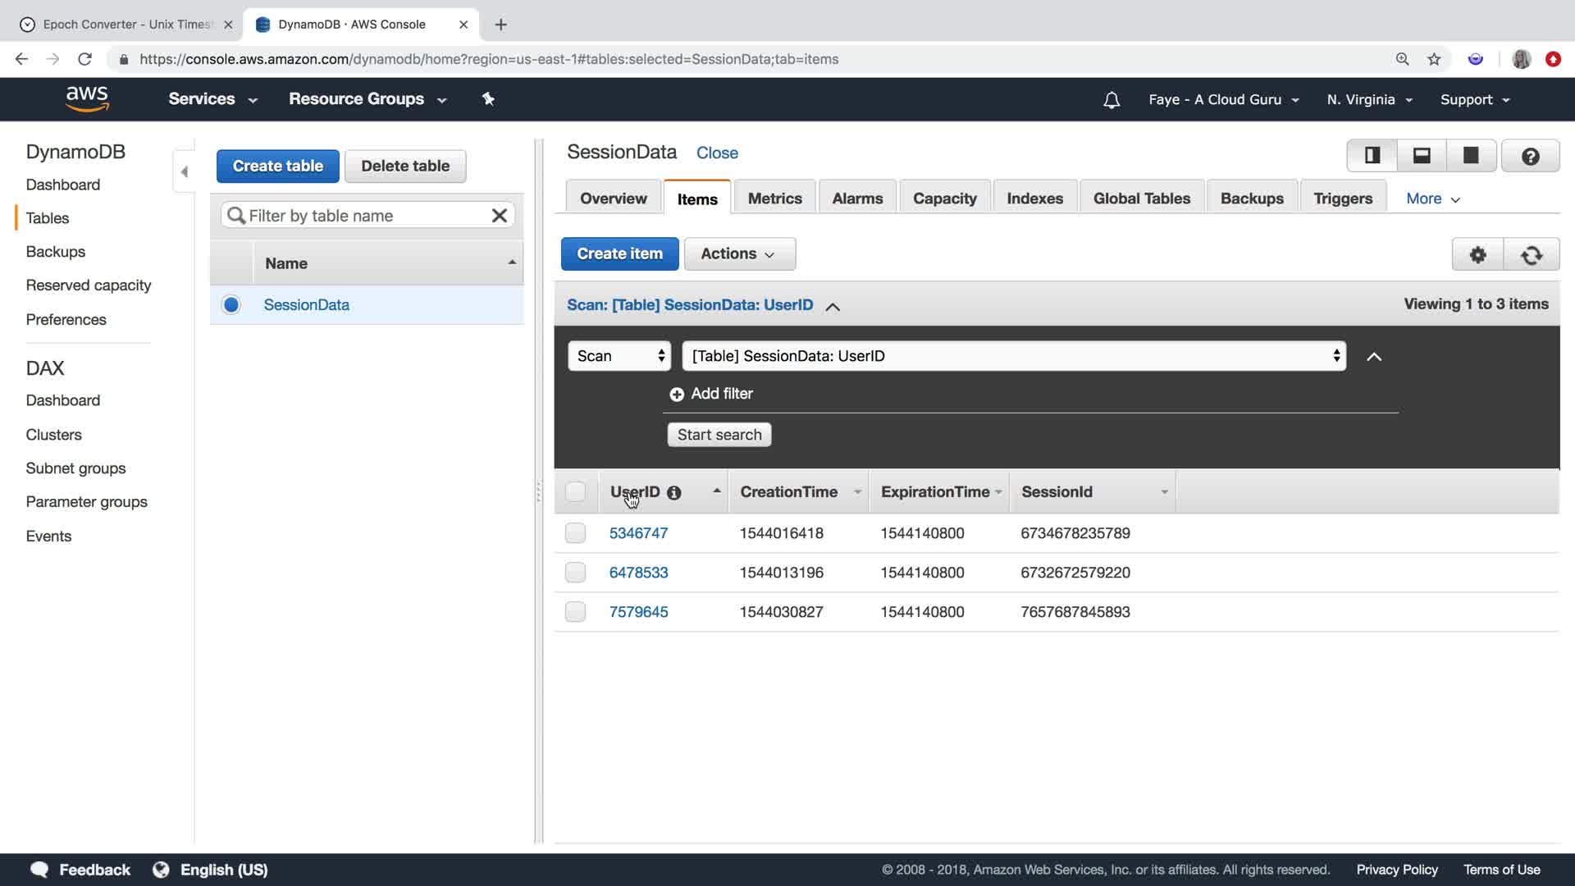Switch to bottom split panel layout
The width and height of the screenshot is (1575, 886).
(1422, 155)
